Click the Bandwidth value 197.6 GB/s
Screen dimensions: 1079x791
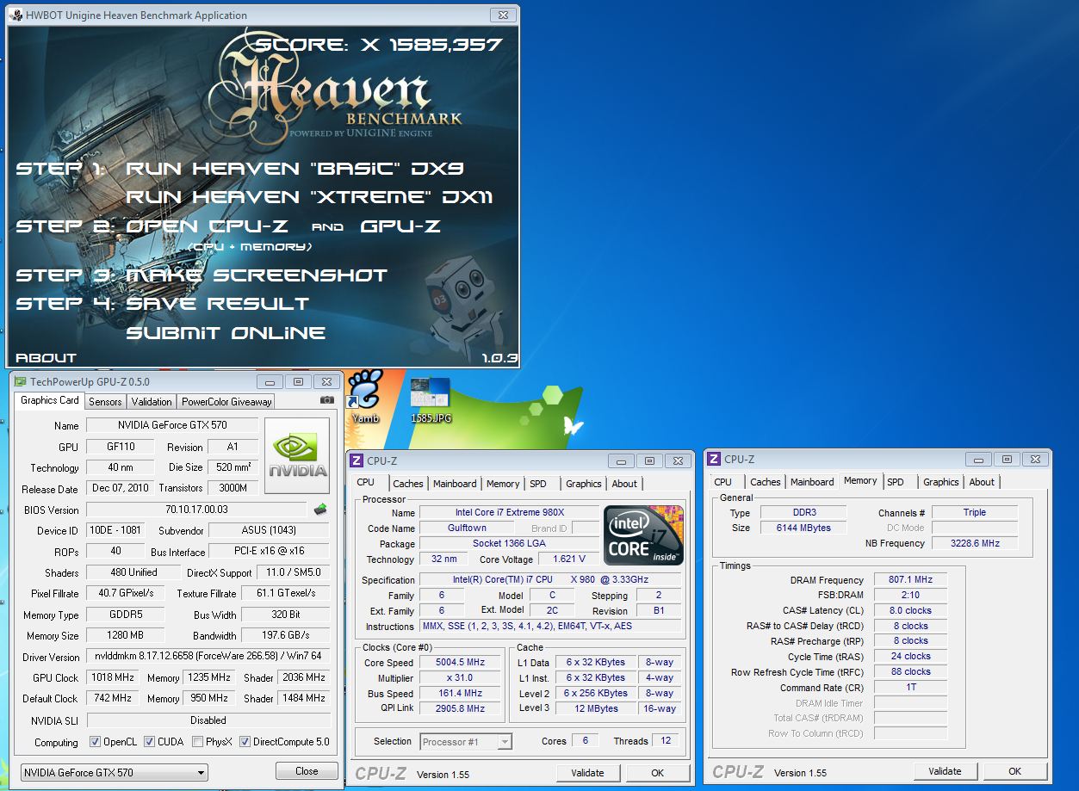pos(285,636)
